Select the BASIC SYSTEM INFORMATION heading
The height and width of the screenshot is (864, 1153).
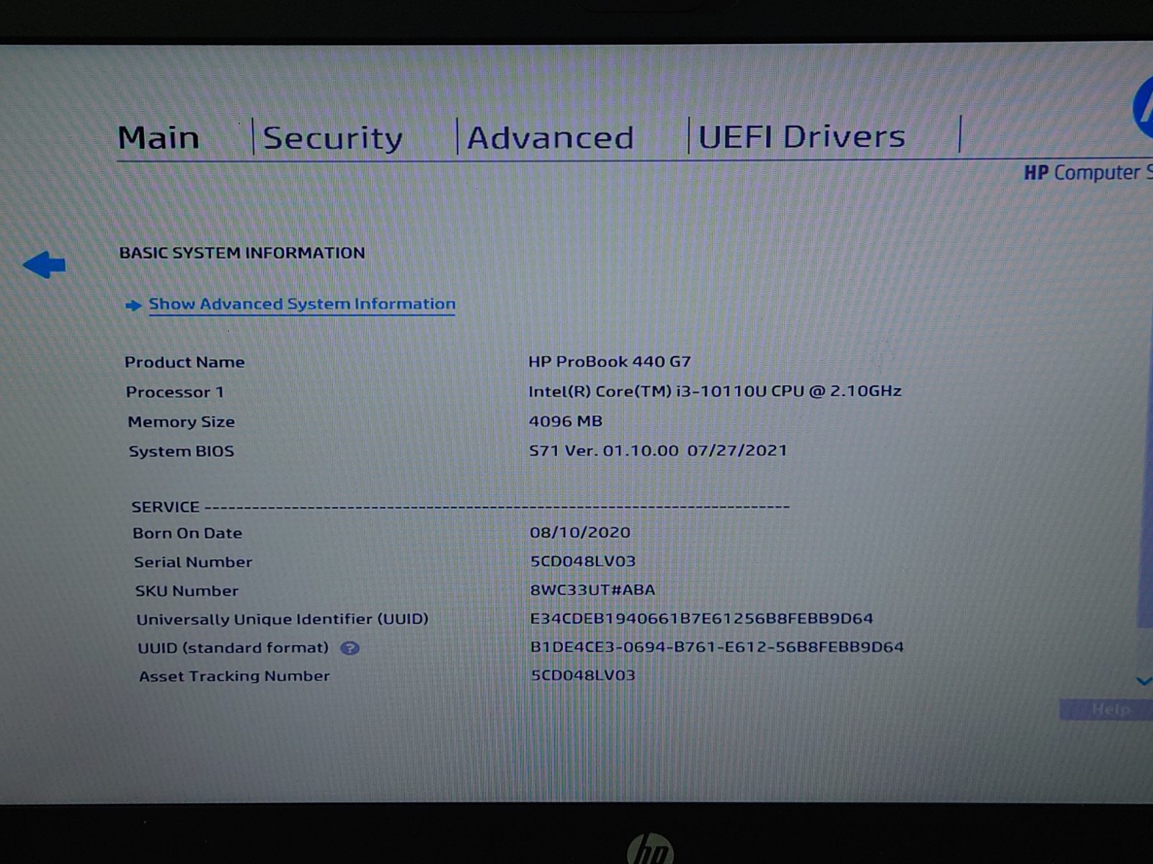point(242,253)
